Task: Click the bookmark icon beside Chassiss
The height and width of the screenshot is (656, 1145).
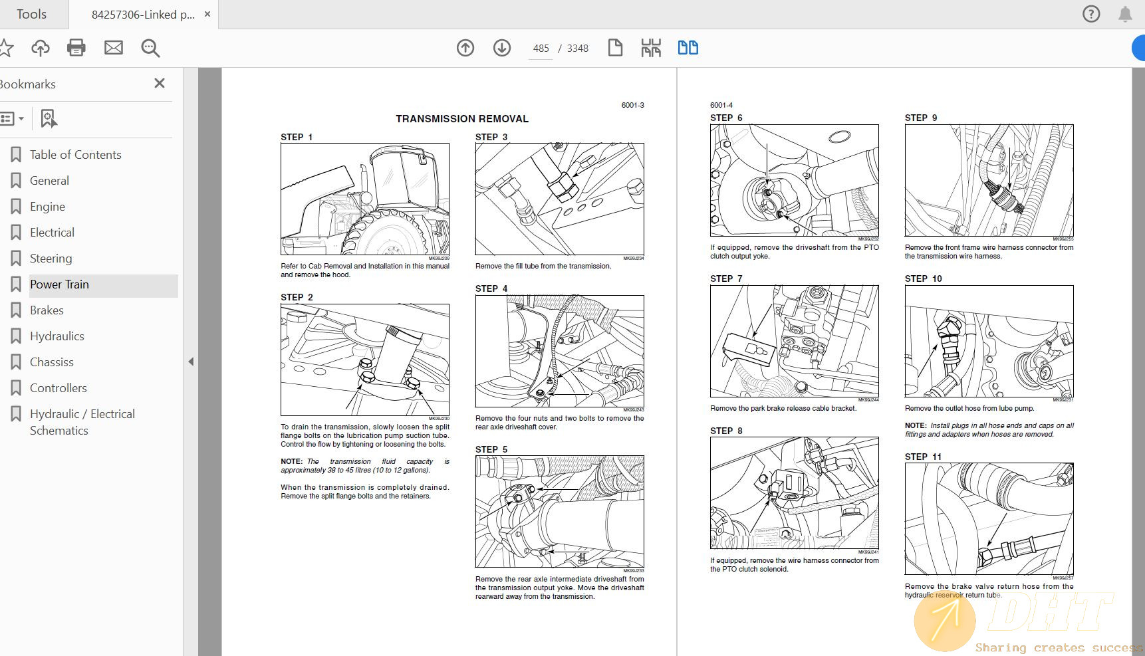Action: (16, 362)
